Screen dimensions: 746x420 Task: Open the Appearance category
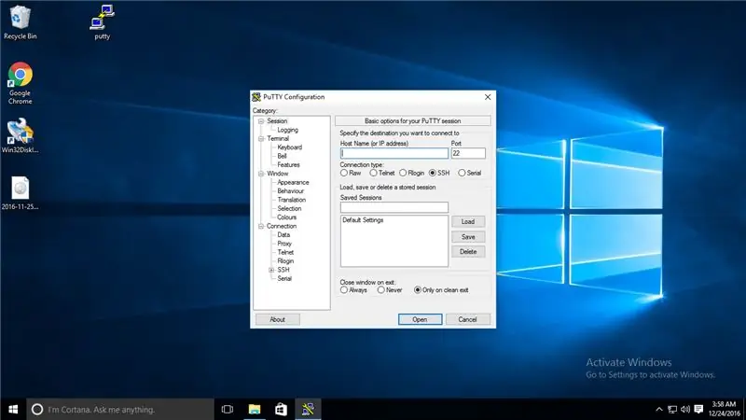[293, 182]
